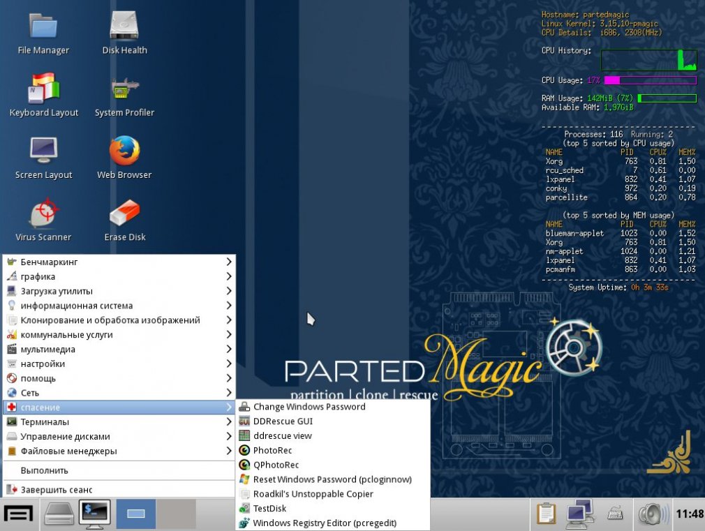Select Завершить сеанс to log out
Screen dimensions: 705x531
click(x=119, y=490)
